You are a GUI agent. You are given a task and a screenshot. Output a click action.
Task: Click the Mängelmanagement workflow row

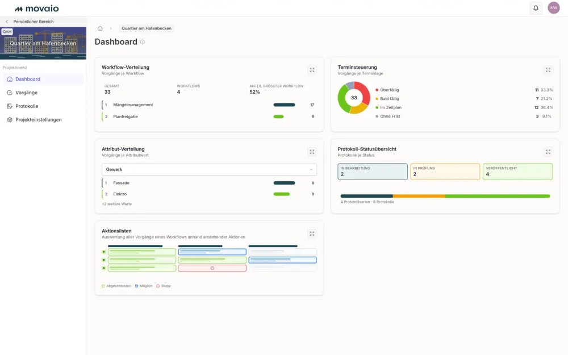209,105
